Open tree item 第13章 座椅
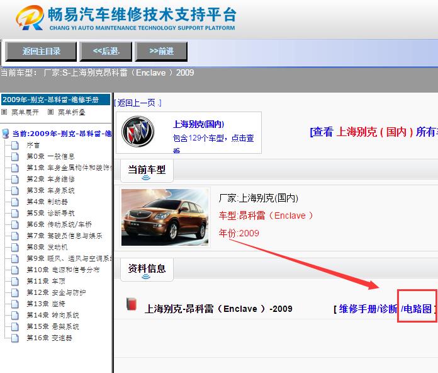Viewport: 438px width, 373px height. pyautogui.click(x=46, y=304)
